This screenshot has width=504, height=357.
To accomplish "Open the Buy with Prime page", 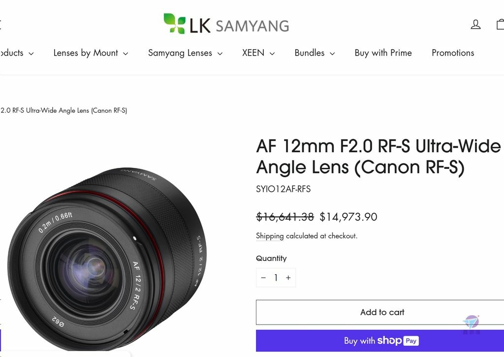I will coord(383,53).
